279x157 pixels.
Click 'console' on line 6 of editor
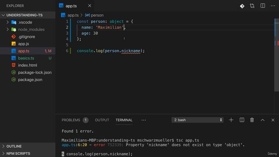click(85, 51)
